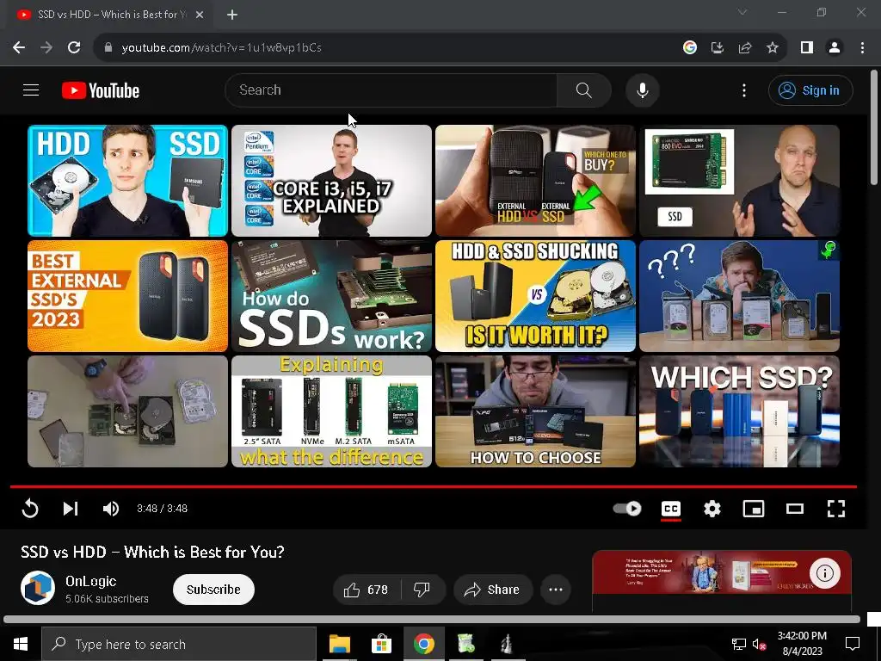Screen dimensions: 881x661
Task: Seek on the red video progress bar
Action: tap(434, 486)
